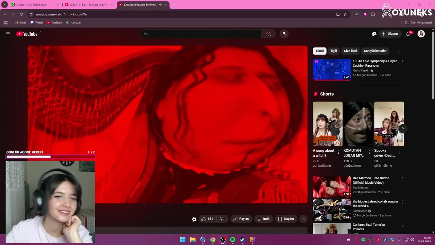Viewport: 435px width, 245px height.
Task: Open the Windows Start menu
Action: coord(182,240)
